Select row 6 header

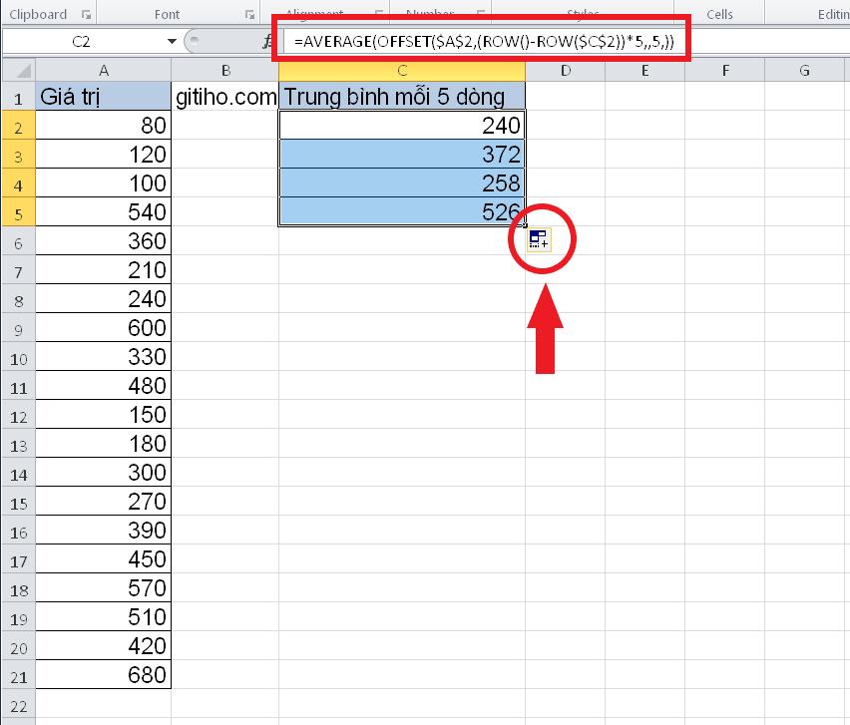point(18,240)
